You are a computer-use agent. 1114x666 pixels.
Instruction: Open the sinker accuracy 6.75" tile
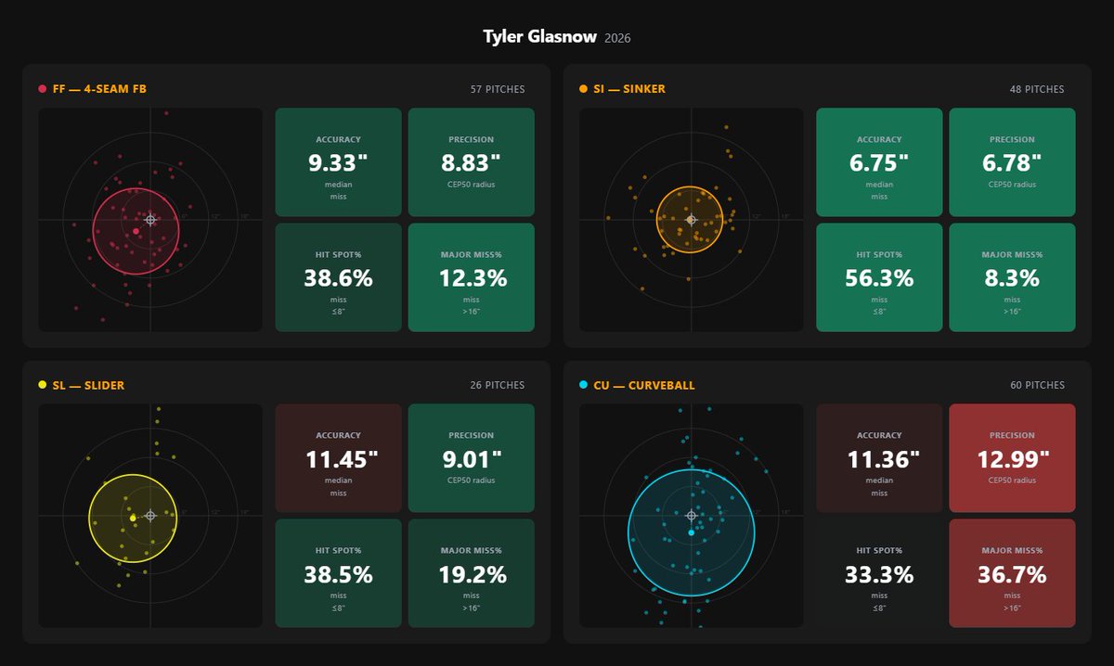point(879,162)
